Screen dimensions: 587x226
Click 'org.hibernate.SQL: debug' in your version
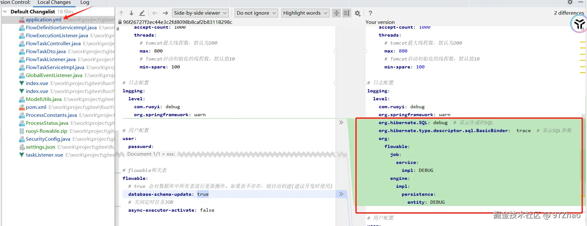pyautogui.click(x=413, y=123)
